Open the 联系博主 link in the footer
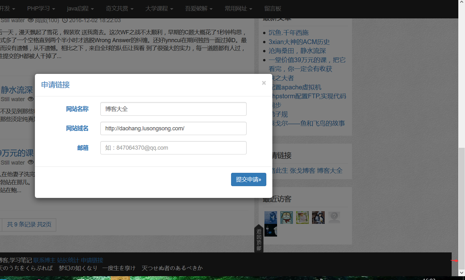 coord(44,260)
